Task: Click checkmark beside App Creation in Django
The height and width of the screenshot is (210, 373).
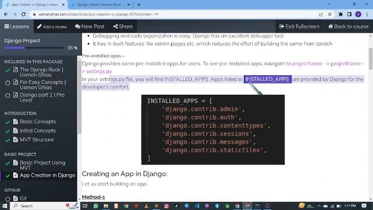Action: coord(8,176)
